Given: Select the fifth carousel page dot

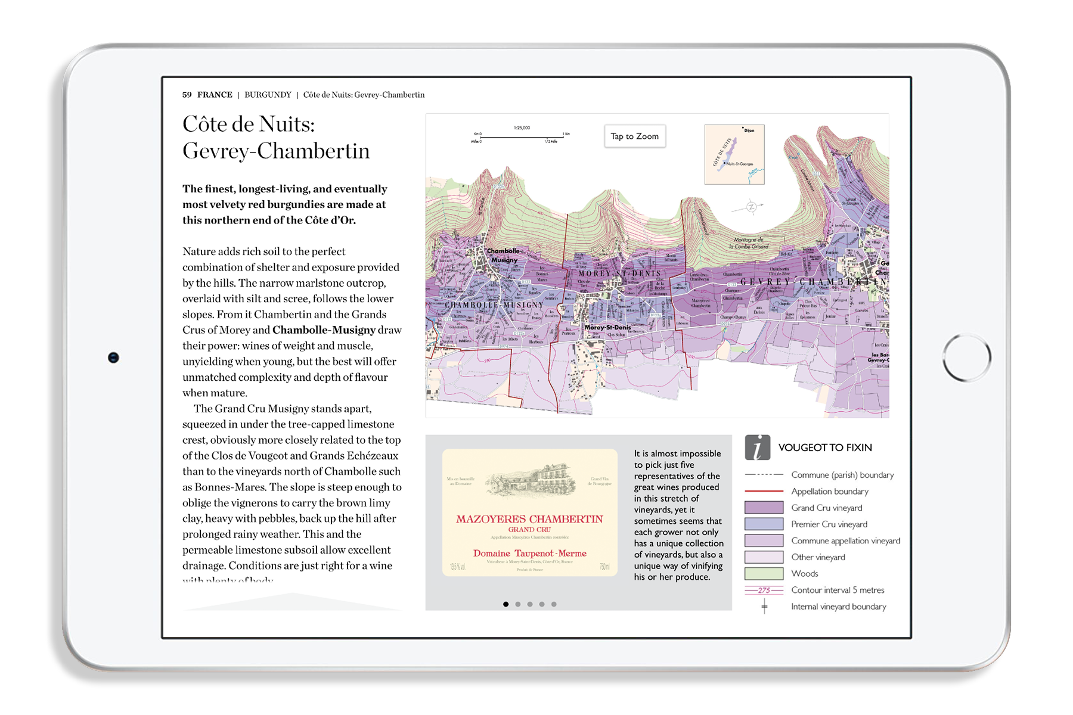Looking at the screenshot, I should click(554, 604).
